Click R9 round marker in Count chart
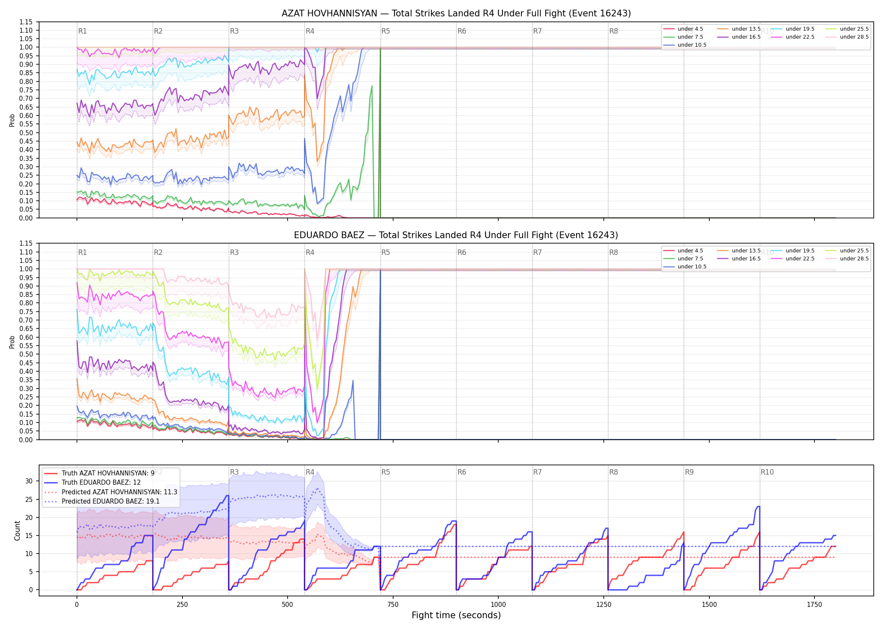The height and width of the screenshot is (630, 883). pyautogui.click(x=689, y=472)
